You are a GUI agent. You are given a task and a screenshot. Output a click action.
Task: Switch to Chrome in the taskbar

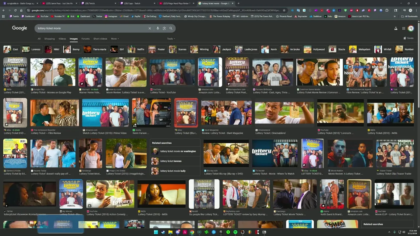point(192,232)
